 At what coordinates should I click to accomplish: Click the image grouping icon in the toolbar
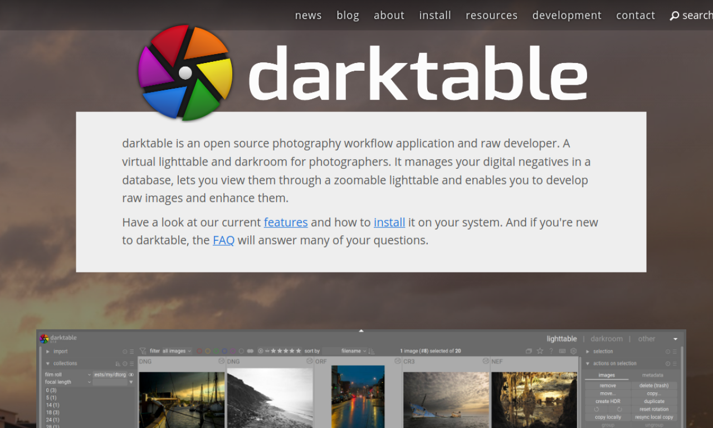click(529, 351)
